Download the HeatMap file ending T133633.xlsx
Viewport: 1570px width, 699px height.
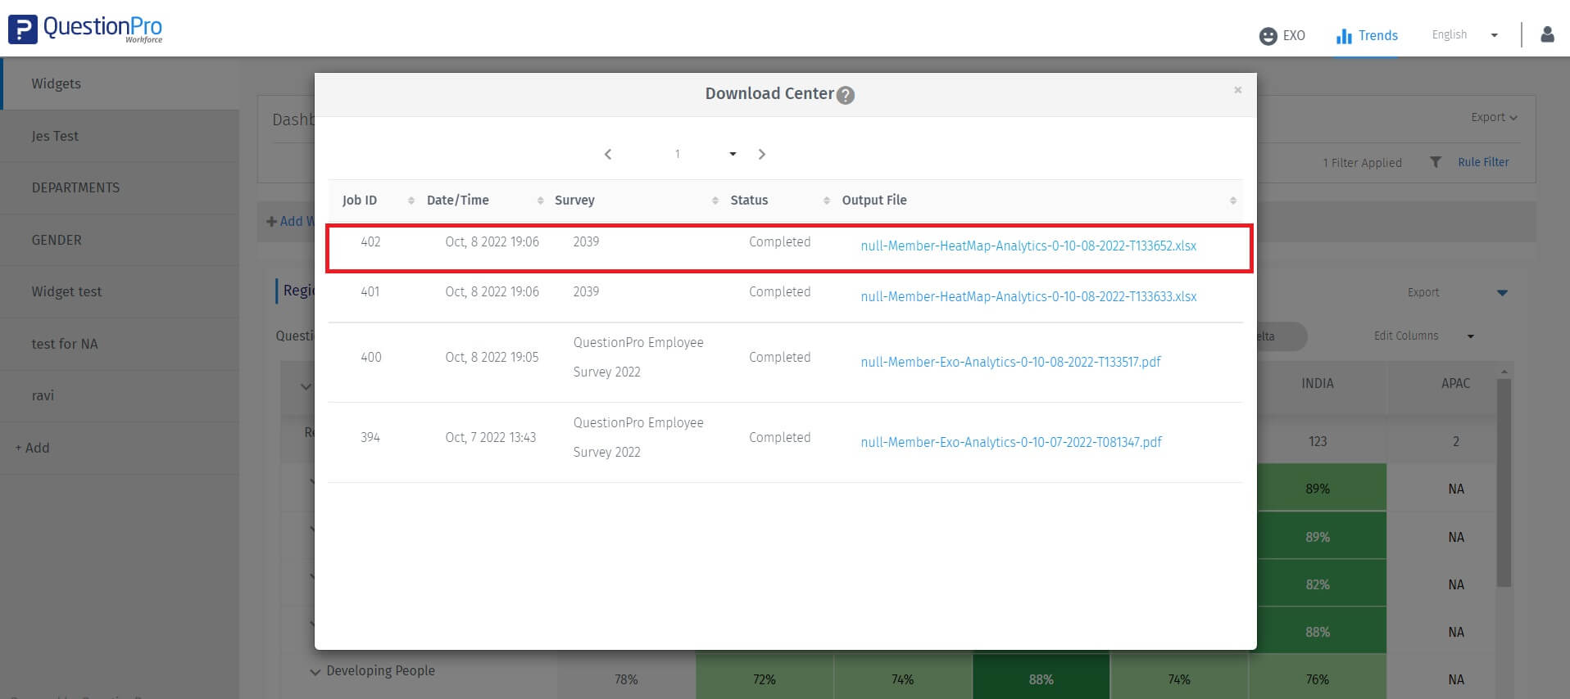tap(1028, 296)
